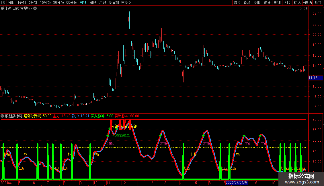Open the 统计 statistics tool
The height and width of the screenshot is (186, 324).
coord(267,3)
